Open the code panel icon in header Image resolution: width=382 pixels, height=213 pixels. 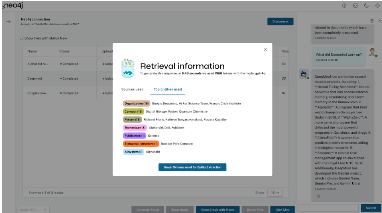point(356,6)
